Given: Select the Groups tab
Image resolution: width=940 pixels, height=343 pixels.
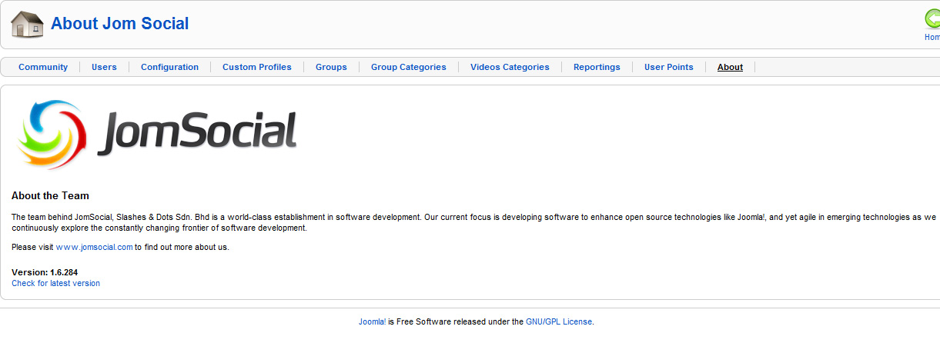Looking at the screenshot, I should [x=331, y=67].
